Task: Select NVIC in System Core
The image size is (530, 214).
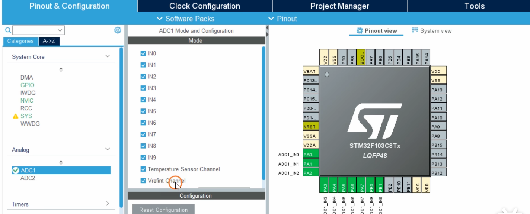Action: tap(27, 100)
